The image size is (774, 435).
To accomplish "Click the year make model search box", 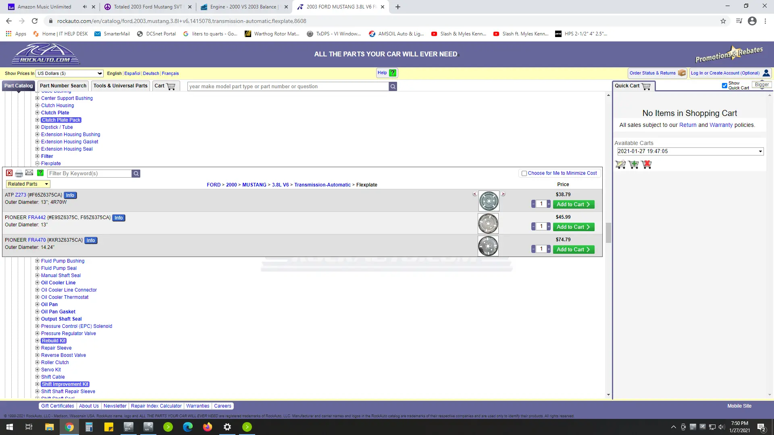I will tap(288, 87).
